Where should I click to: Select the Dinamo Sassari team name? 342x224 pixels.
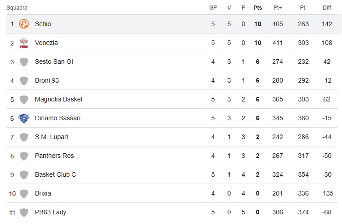[x=57, y=118]
